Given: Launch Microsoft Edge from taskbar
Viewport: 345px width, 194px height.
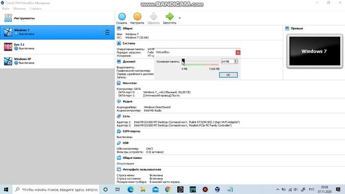Looking at the screenshot, I should (130, 189).
